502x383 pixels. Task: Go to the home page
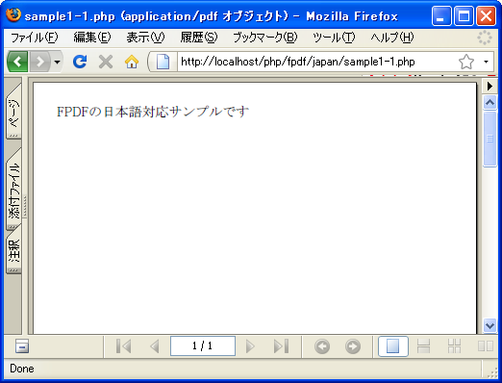click(x=132, y=62)
